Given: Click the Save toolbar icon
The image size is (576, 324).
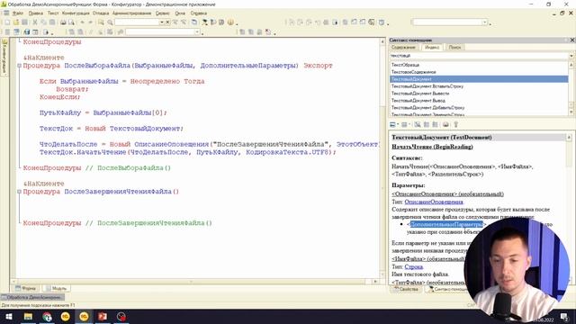Looking at the screenshot, I should tap(24, 22).
